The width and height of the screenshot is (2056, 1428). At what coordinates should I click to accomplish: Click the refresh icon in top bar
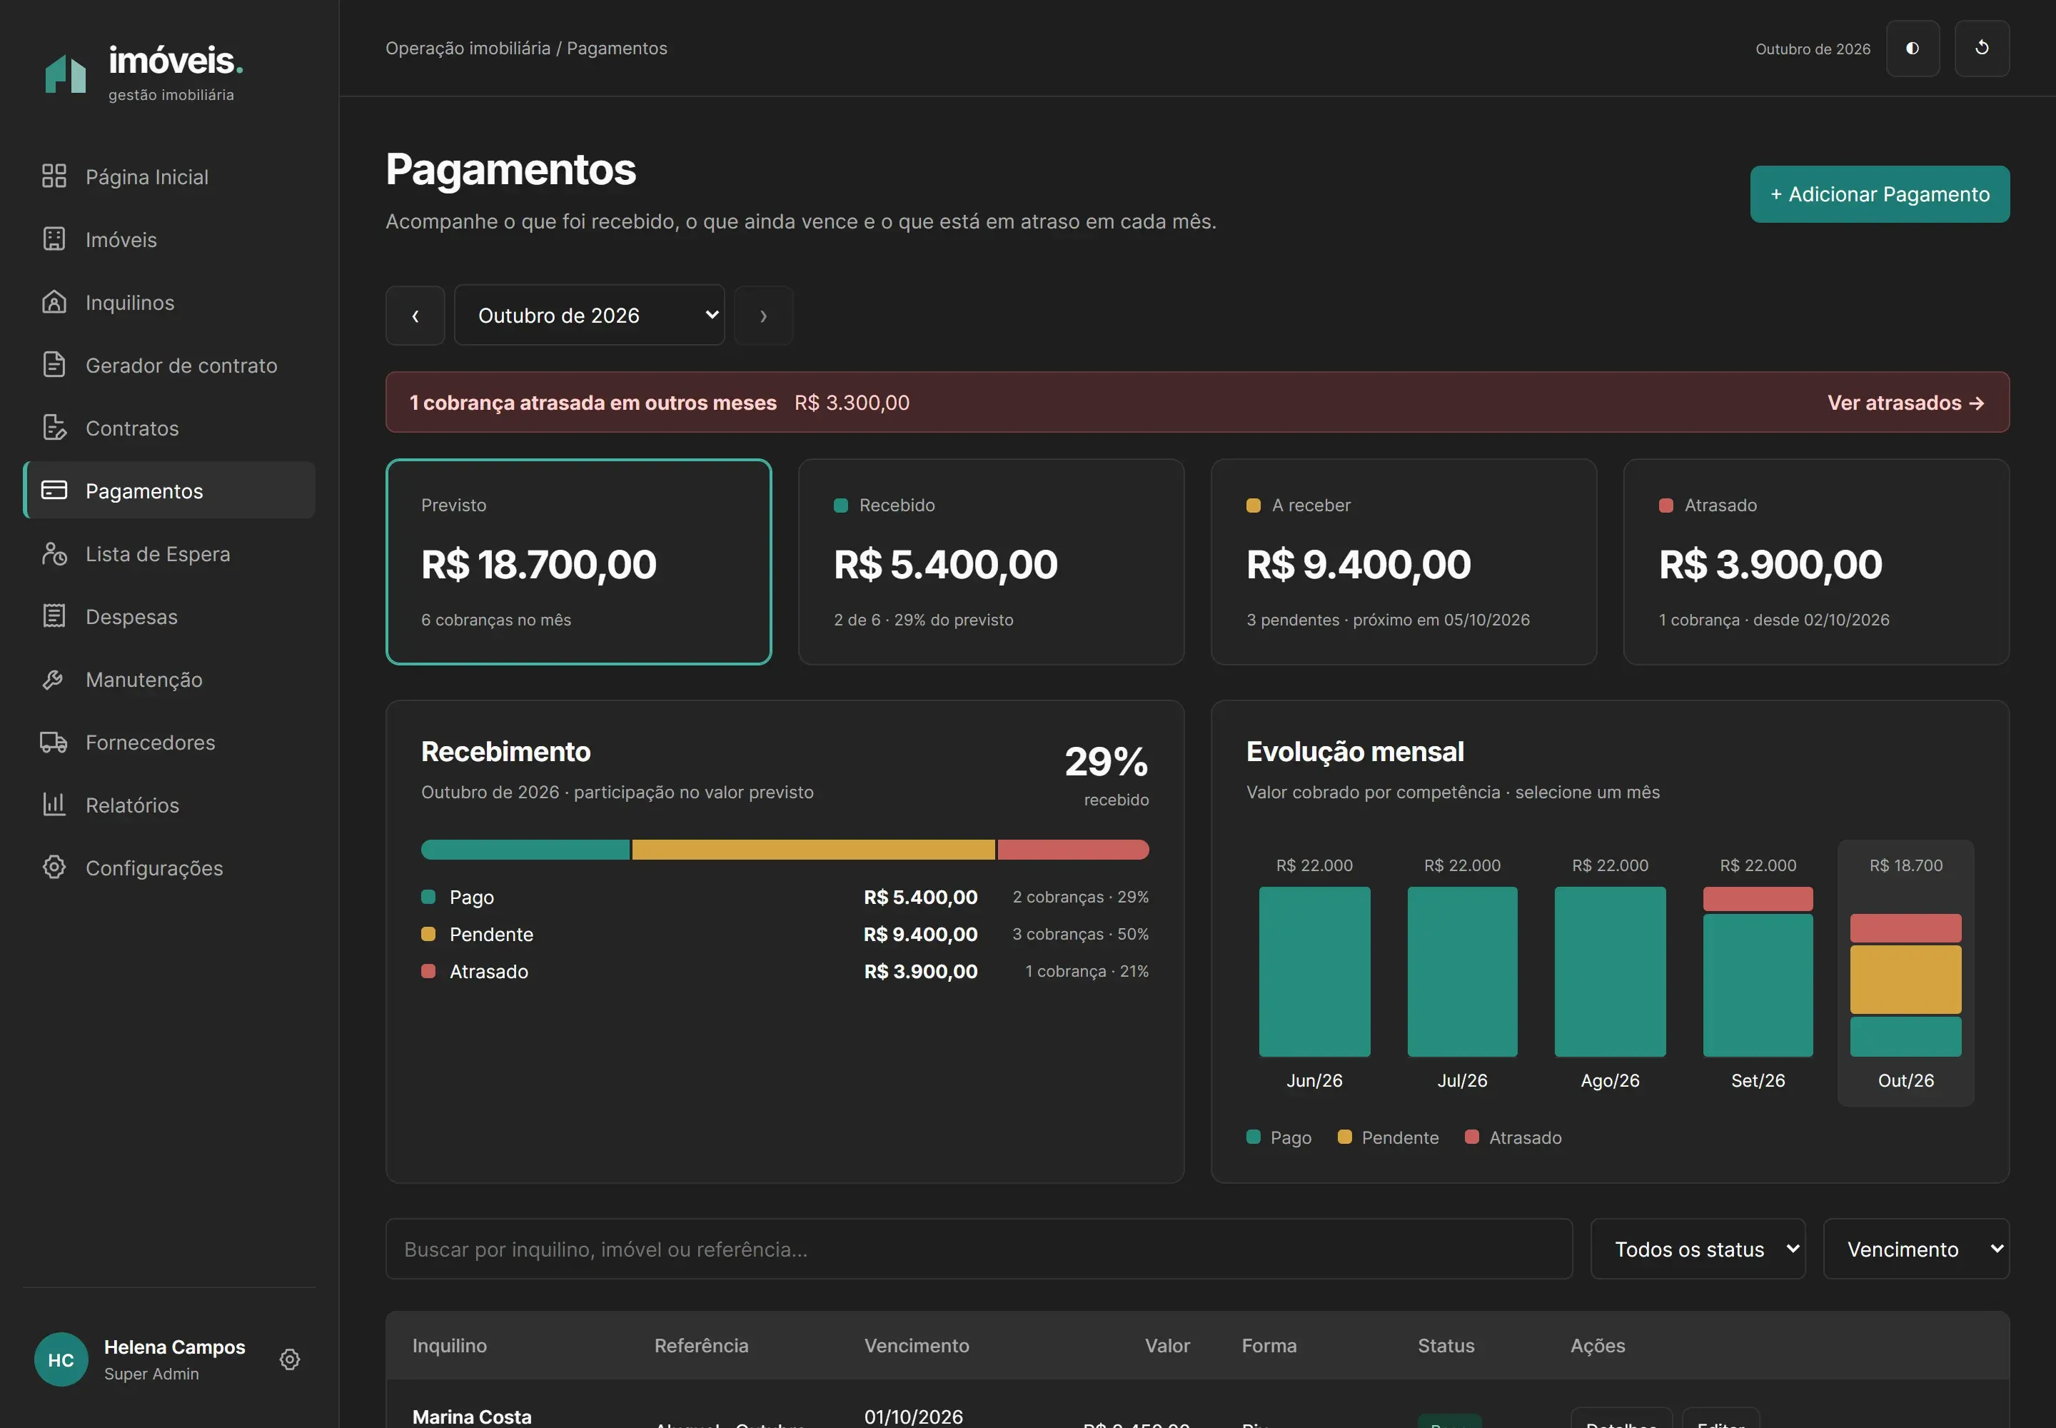[x=1982, y=49]
